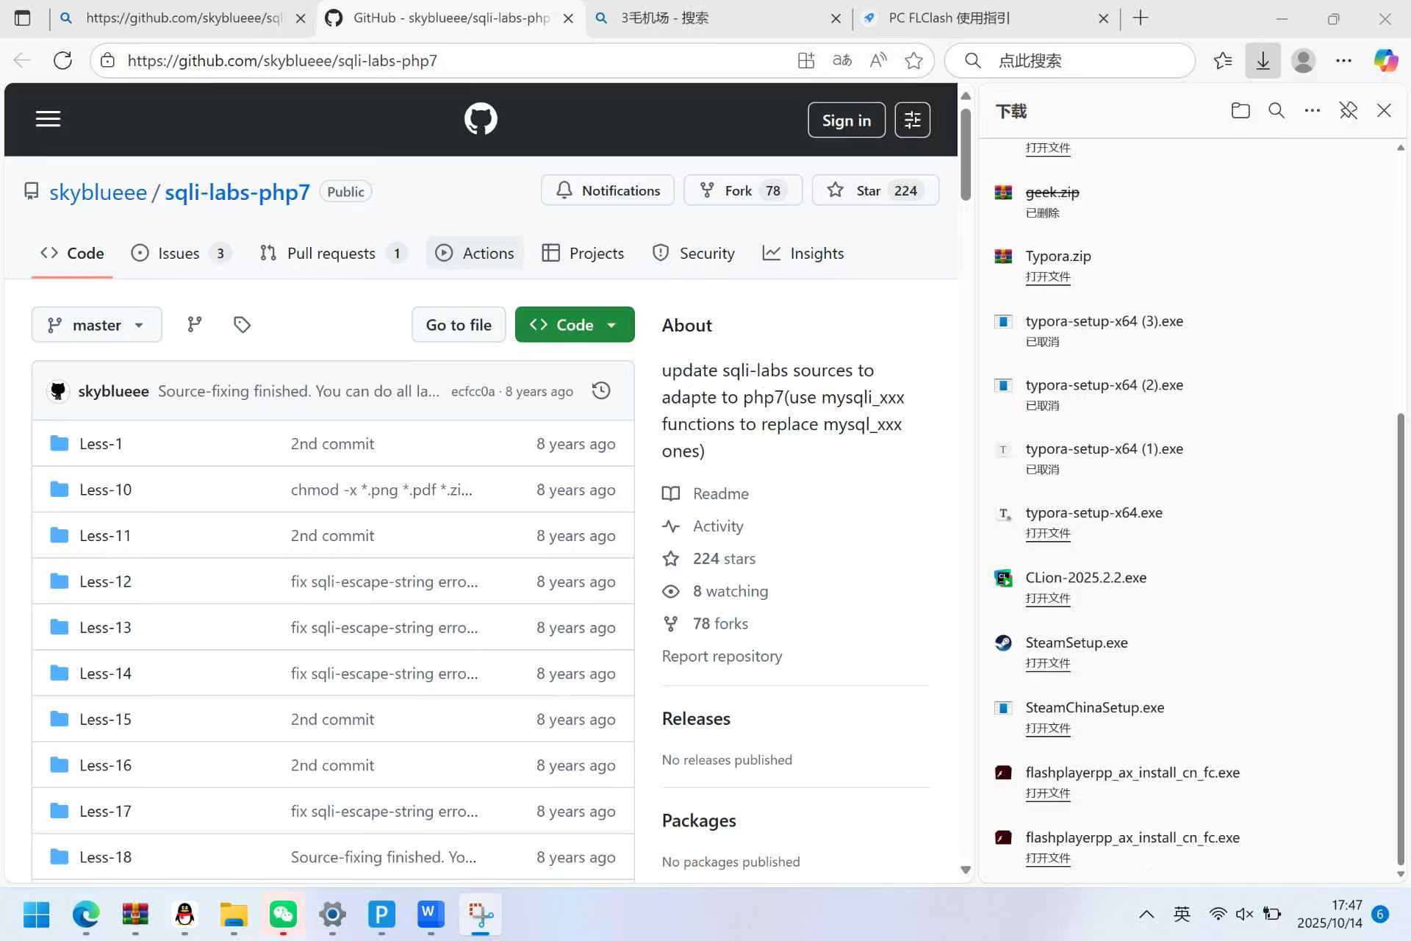The image size is (1411, 941).
Task: Open the Pull requests tab
Action: click(x=331, y=253)
